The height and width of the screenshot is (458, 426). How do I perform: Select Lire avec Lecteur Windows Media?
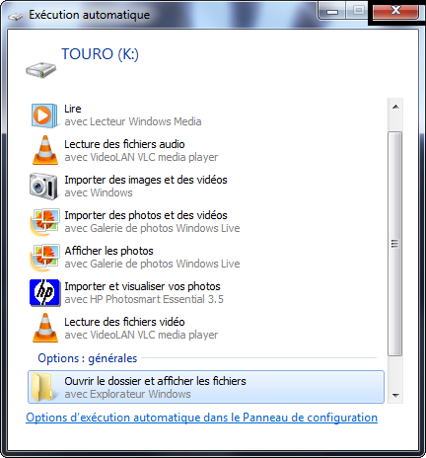[206, 115]
